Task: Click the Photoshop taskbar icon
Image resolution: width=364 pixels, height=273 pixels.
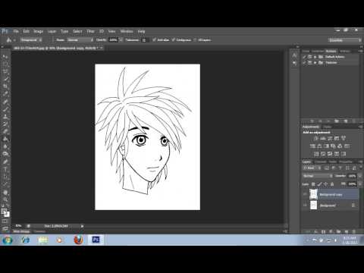Action: click(96, 240)
